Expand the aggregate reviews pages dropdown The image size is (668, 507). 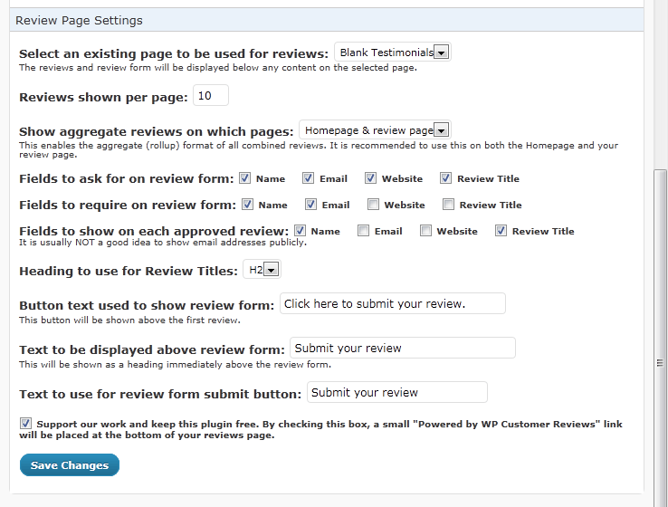(x=375, y=130)
